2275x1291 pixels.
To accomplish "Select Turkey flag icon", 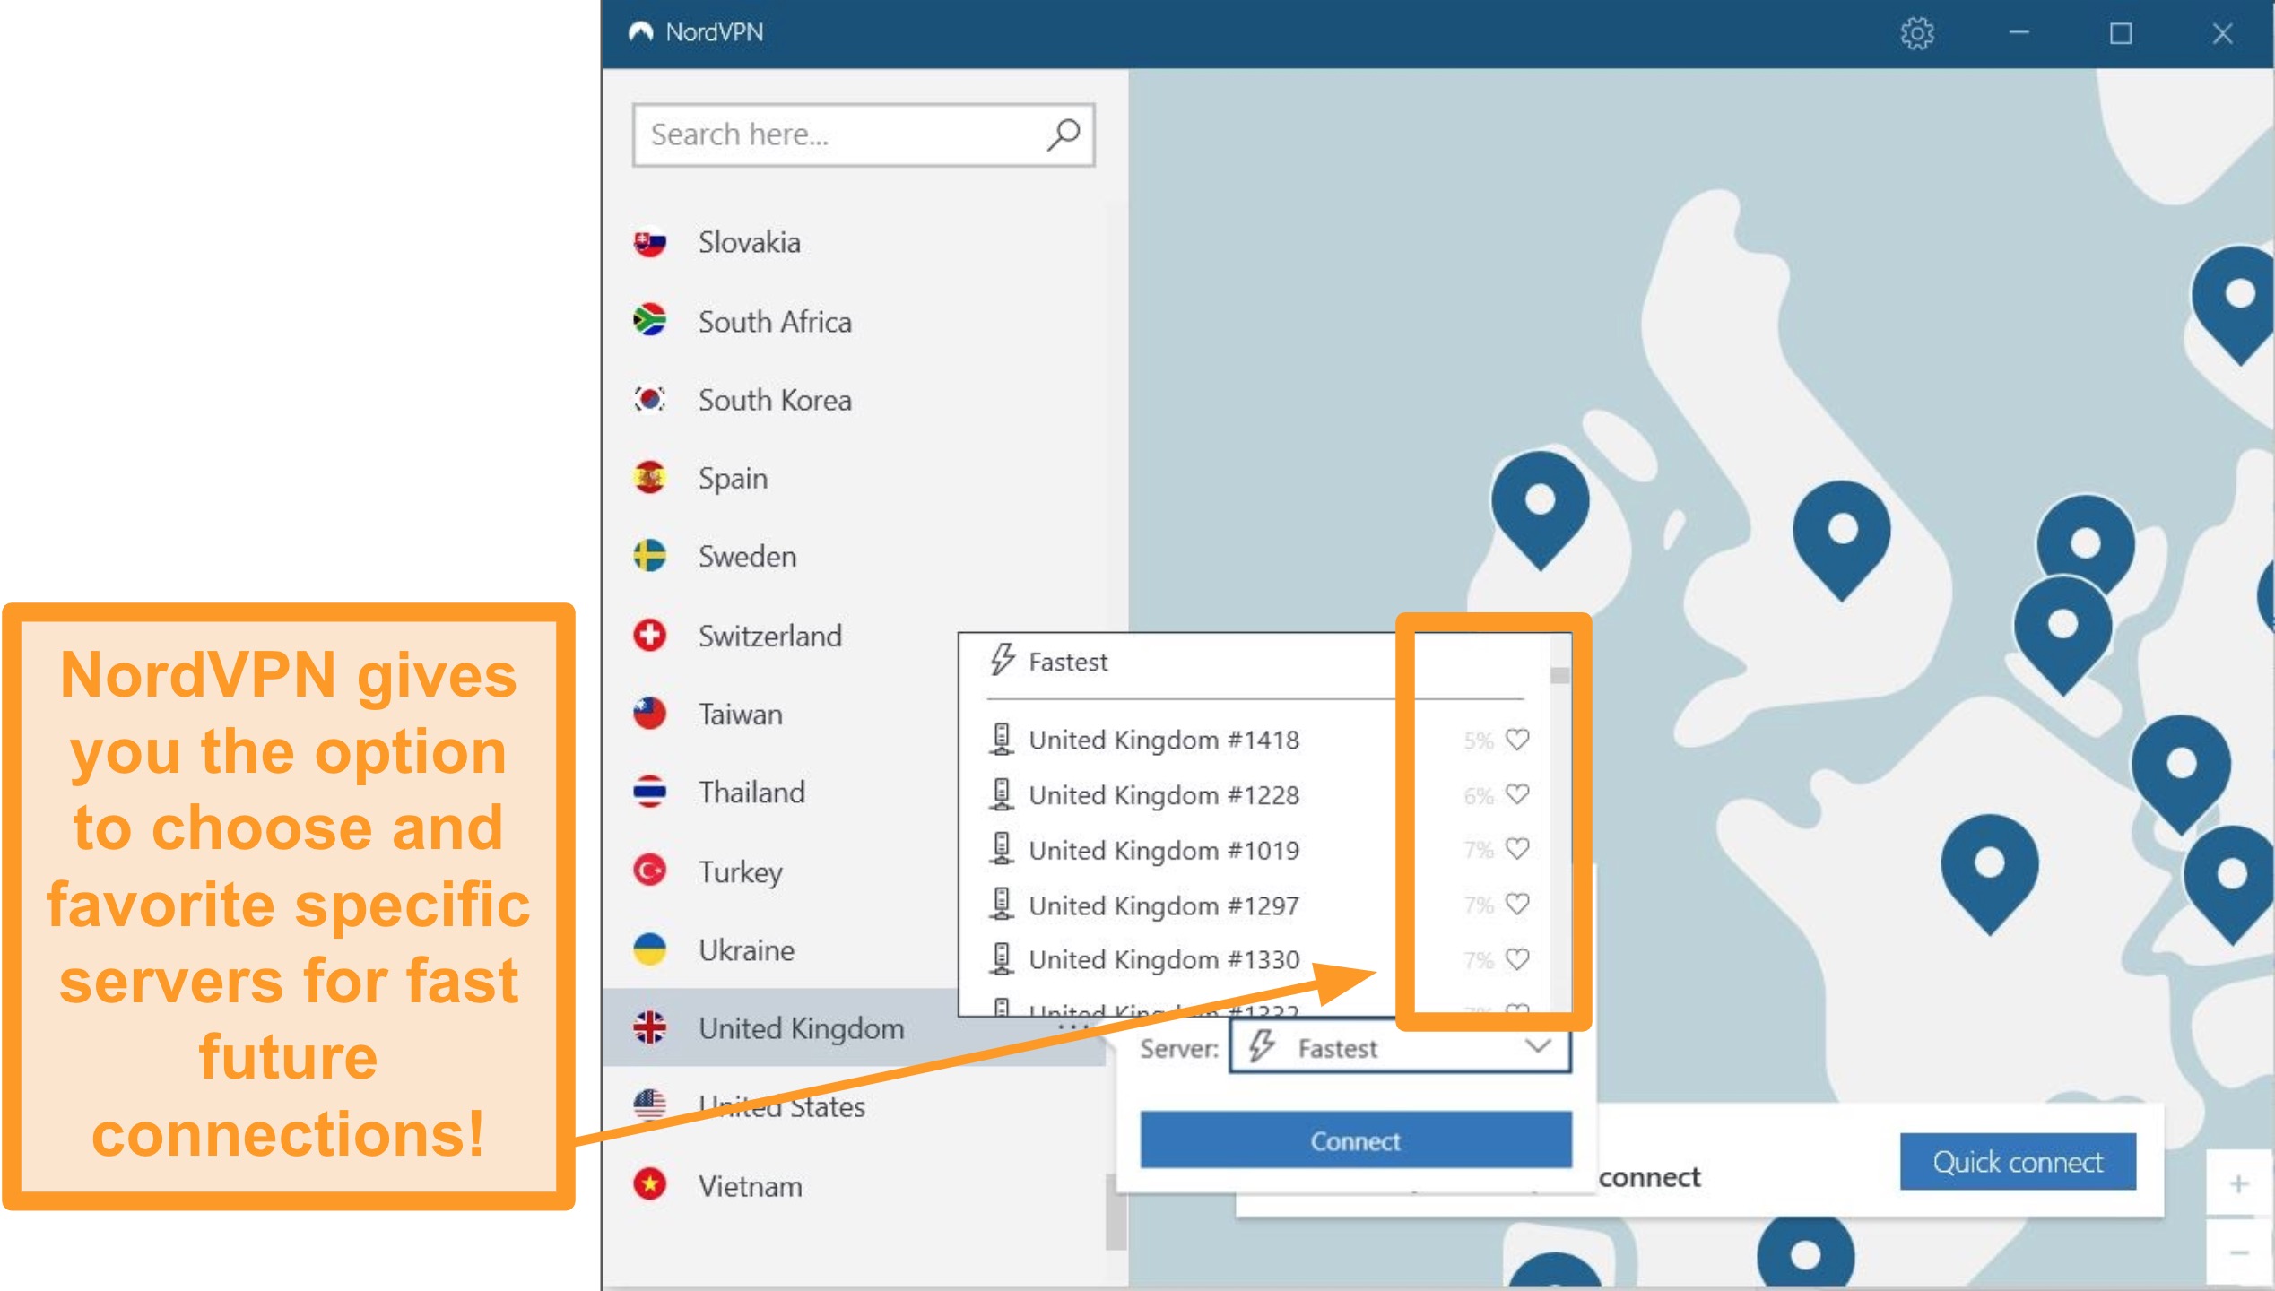I will point(649,871).
